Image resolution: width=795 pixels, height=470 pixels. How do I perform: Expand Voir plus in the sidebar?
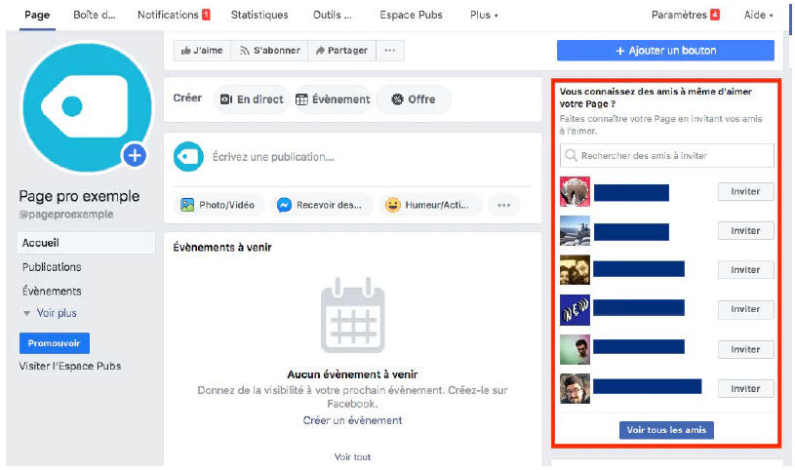pyautogui.click(x=50, y=313)
